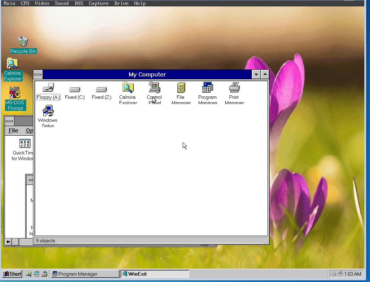Click the resize grip of My Computer

click(x=266, y=241)
